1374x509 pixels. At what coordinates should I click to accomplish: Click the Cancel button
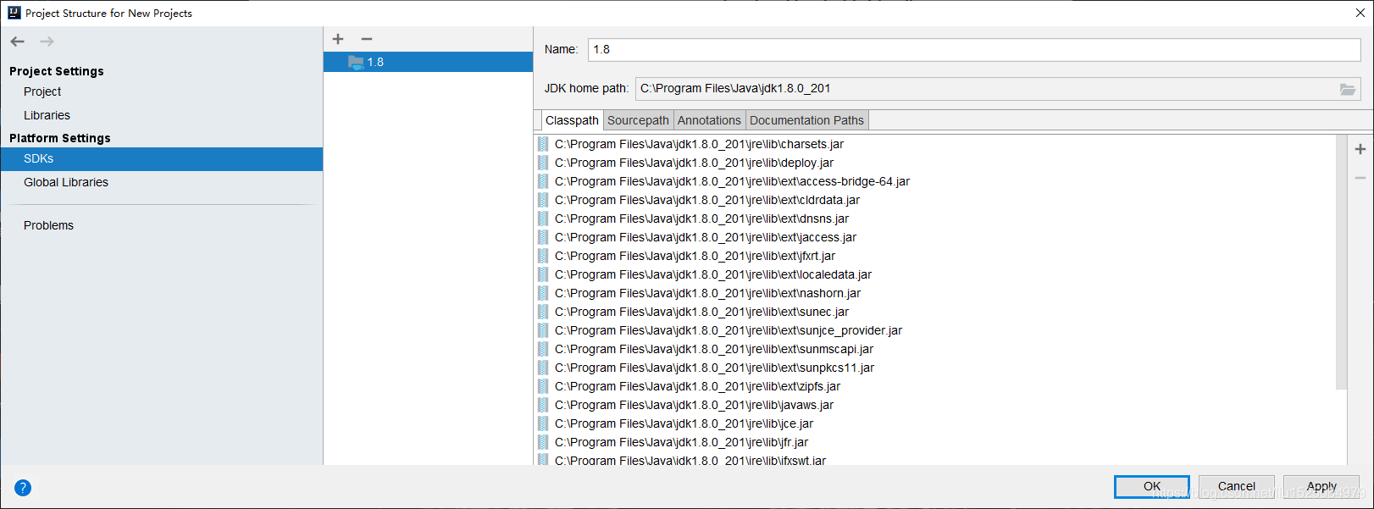1237,486
